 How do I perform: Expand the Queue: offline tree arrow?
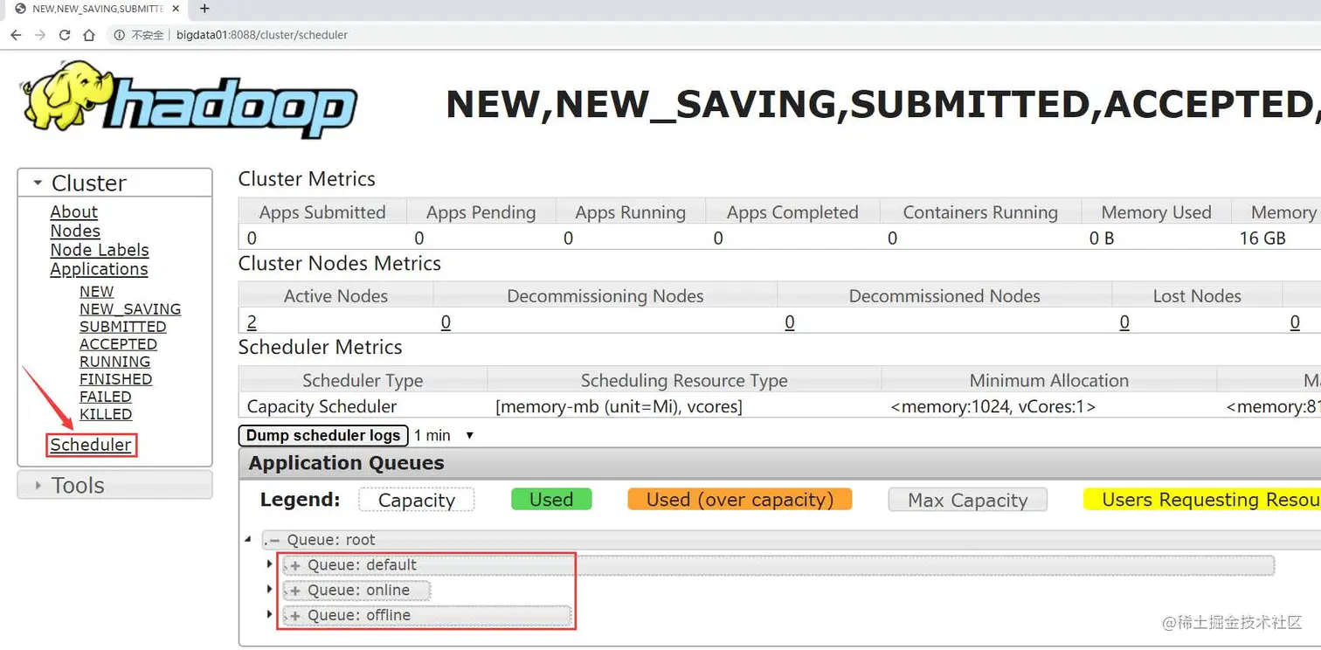point(269,615)
